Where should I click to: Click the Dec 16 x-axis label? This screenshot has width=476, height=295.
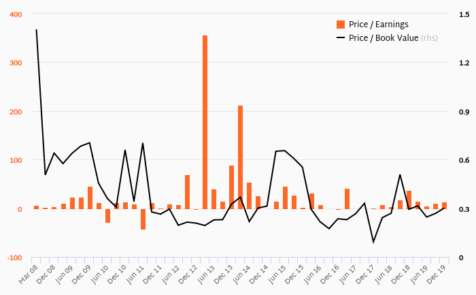(x=330, y=274)
